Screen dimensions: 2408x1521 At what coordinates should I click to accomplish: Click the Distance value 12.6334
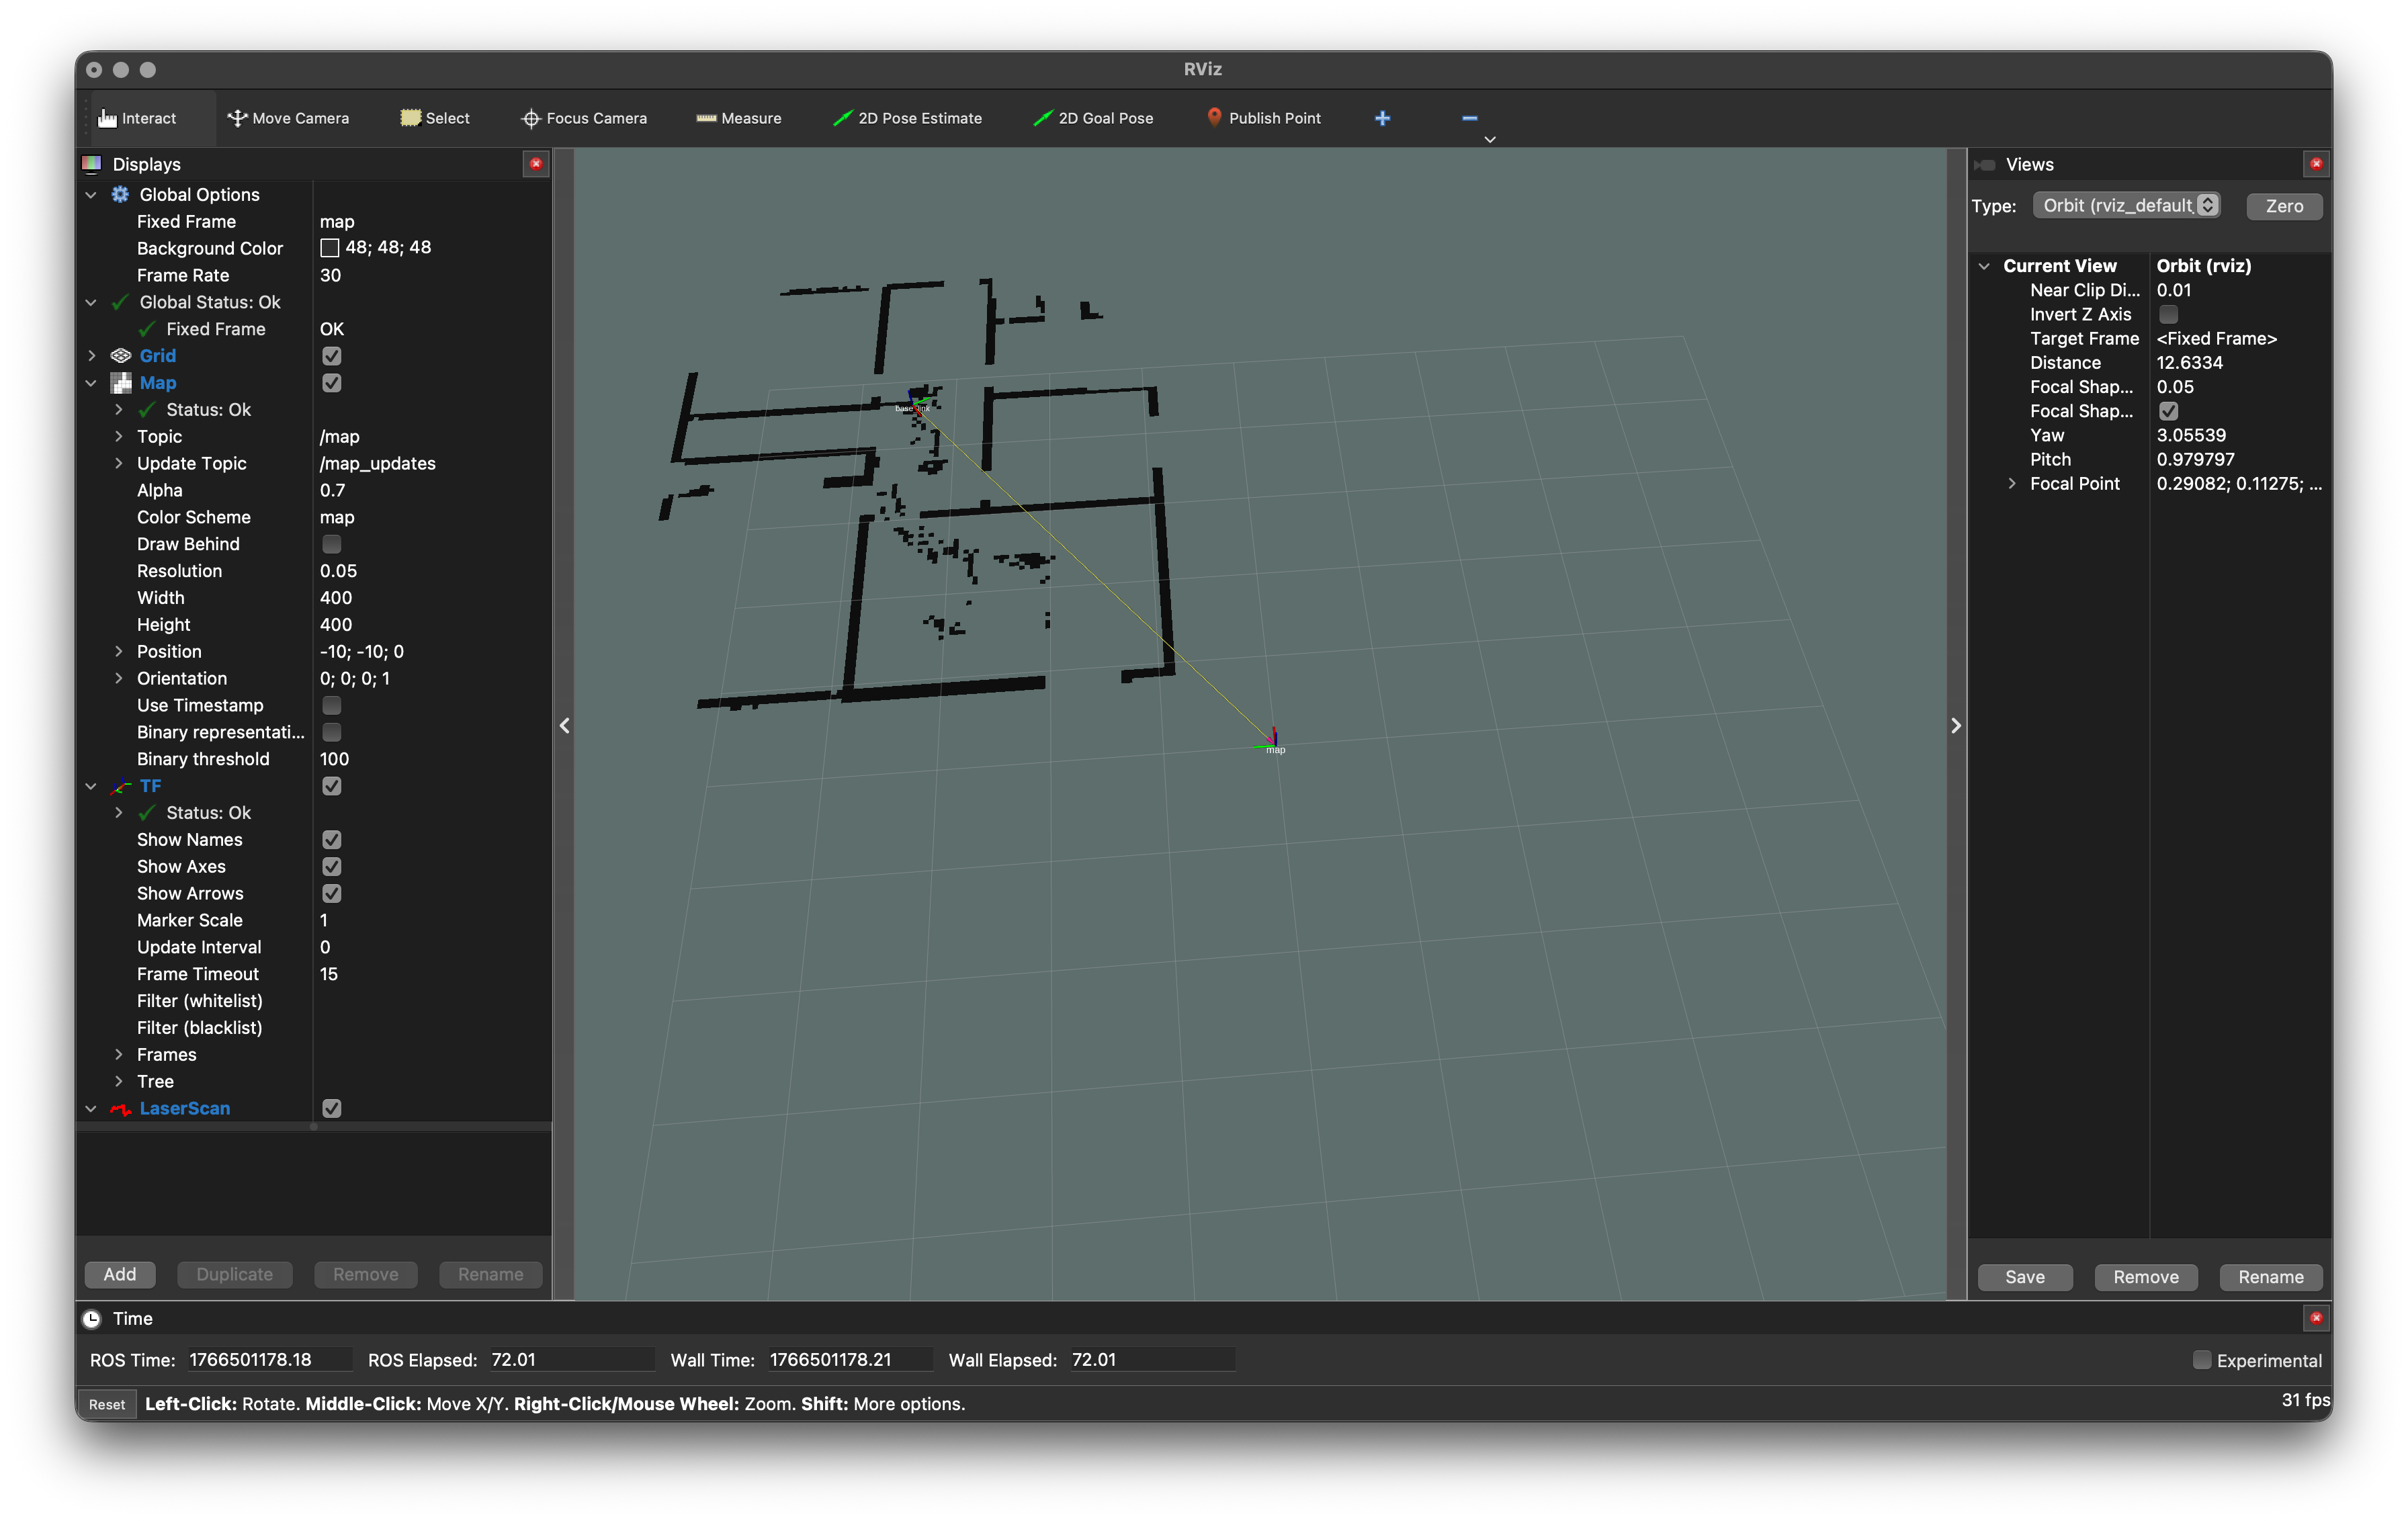2189,362
